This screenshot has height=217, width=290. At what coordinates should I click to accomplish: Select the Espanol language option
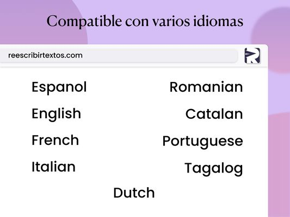59,87
